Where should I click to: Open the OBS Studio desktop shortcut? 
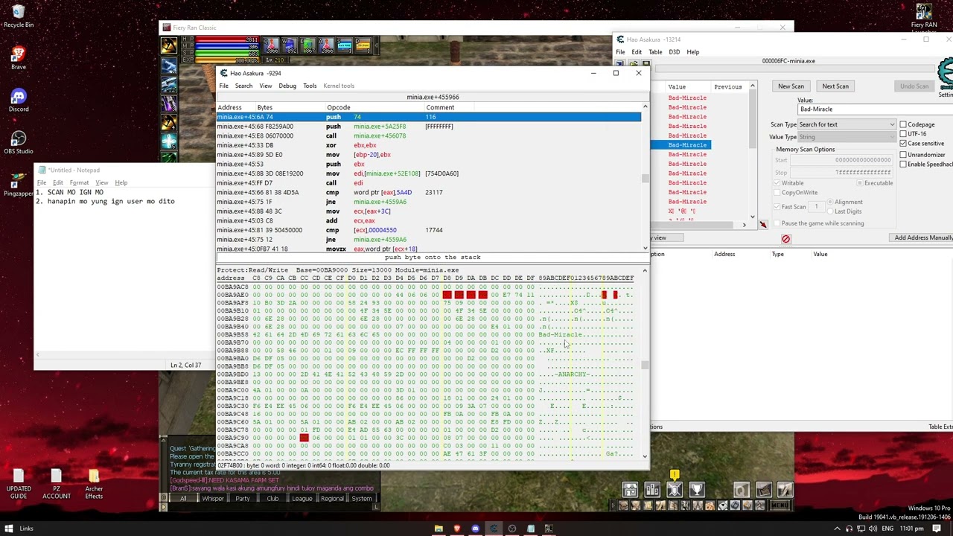[18, 141]
